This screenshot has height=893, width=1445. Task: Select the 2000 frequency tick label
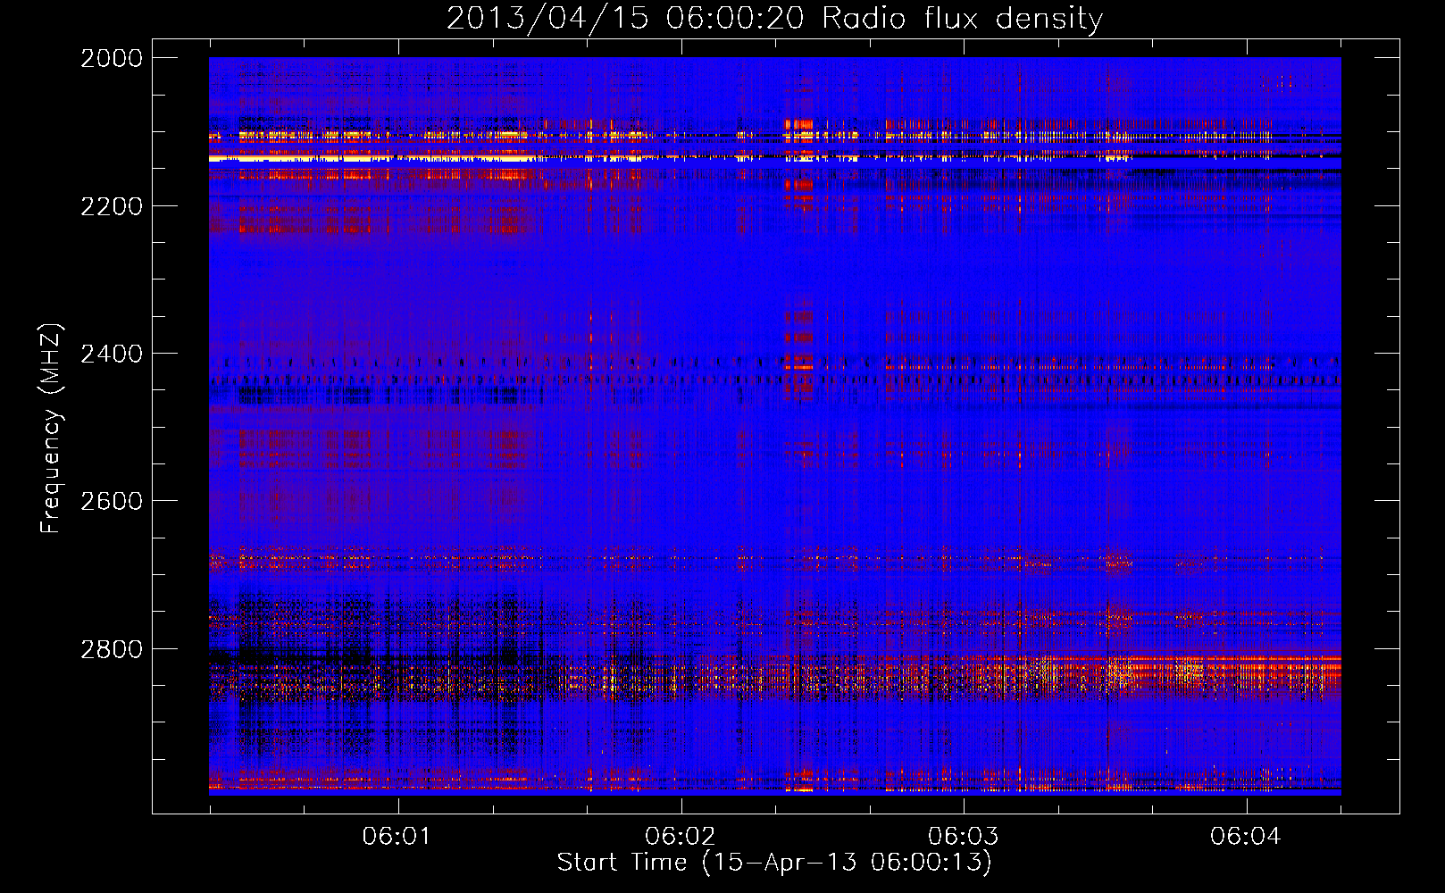pos(112,58)
